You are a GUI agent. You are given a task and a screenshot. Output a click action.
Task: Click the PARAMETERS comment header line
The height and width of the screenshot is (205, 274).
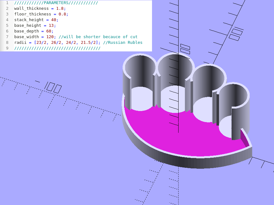(x=56, y=3)
